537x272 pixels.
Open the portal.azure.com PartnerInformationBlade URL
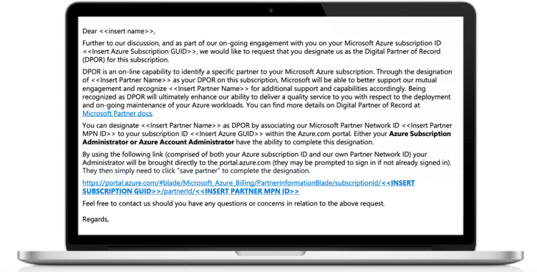pos(248,187)
